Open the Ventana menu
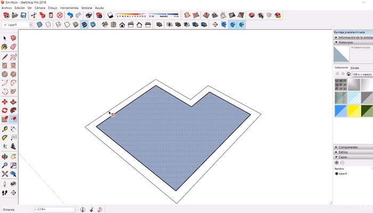Screen dimensions: 373x213 (x=86, y=8)
